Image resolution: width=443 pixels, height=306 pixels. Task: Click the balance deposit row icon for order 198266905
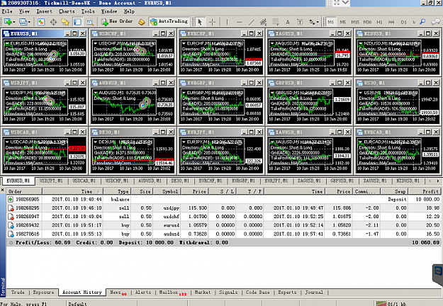[x=11, y=199]
